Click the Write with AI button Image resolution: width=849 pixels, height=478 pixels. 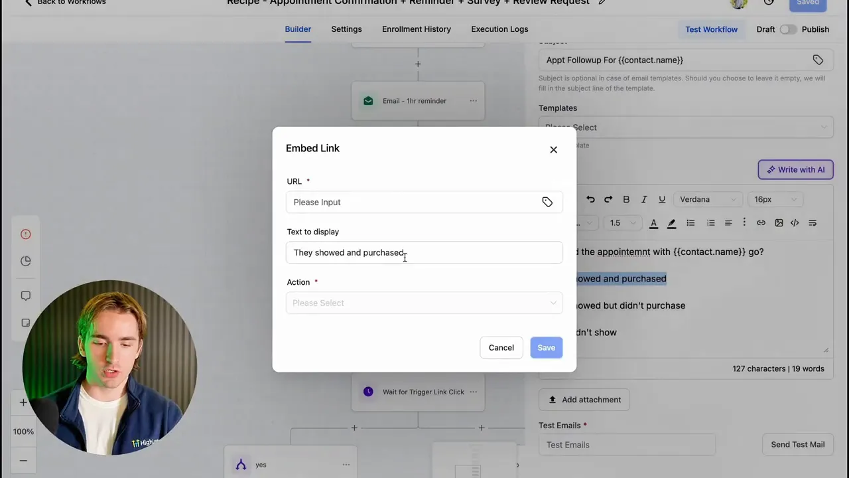795,169
